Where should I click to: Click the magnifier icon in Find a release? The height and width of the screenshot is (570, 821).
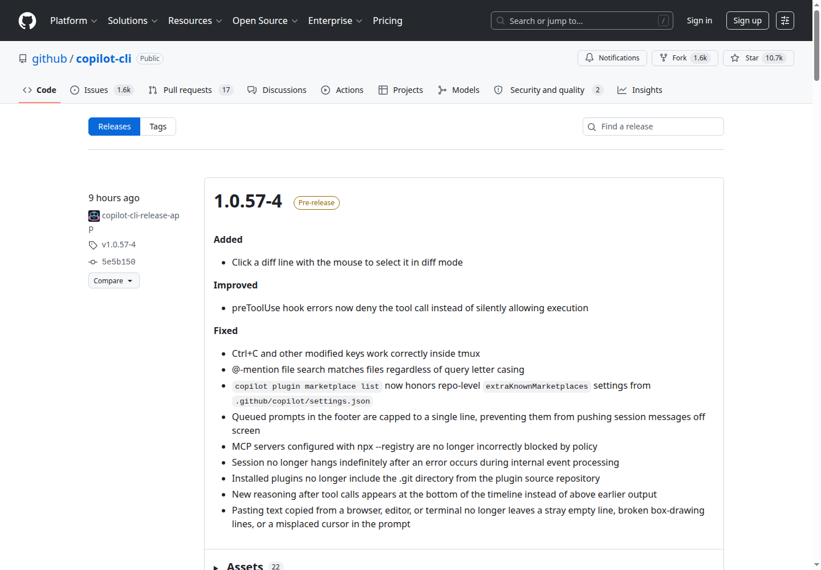pos(592,127)
